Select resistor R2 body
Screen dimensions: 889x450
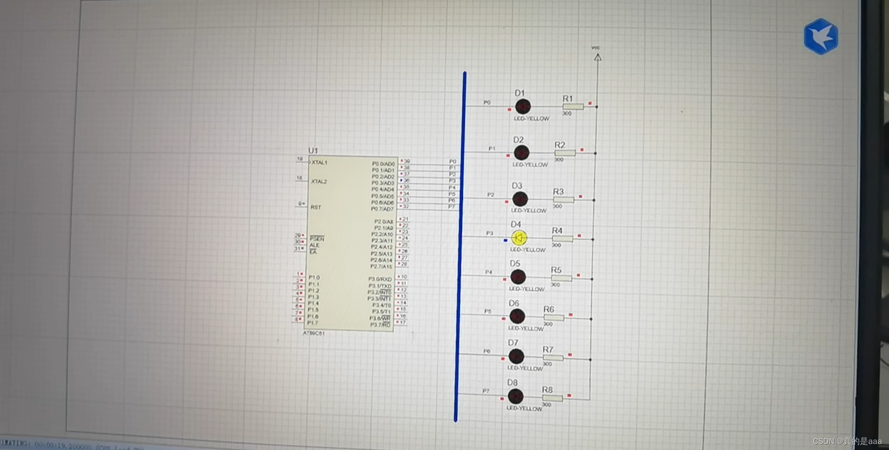[x=565, y=153]
